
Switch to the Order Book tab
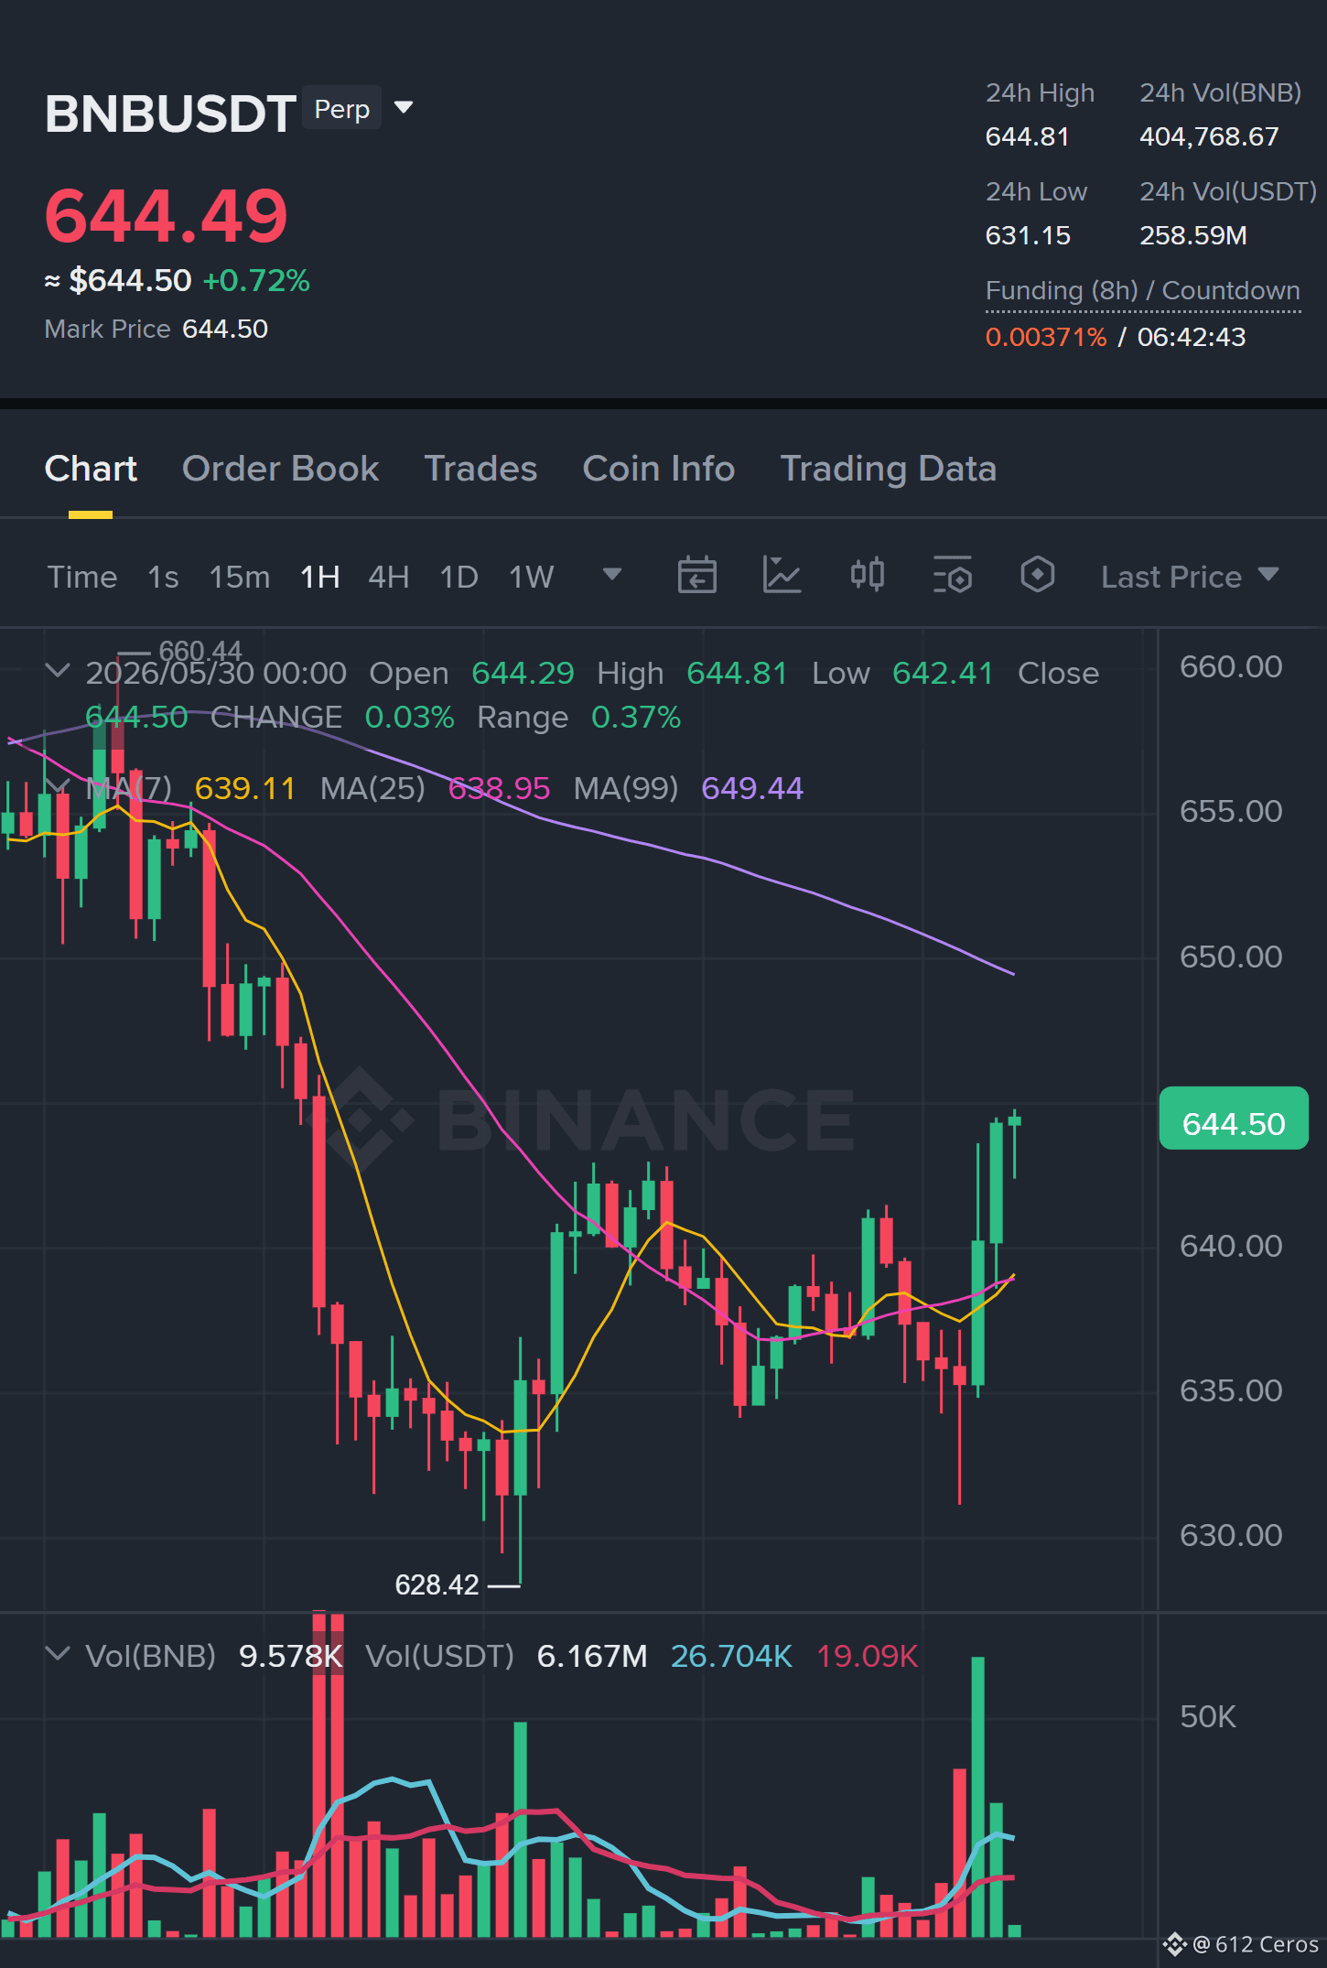[280, 469]
